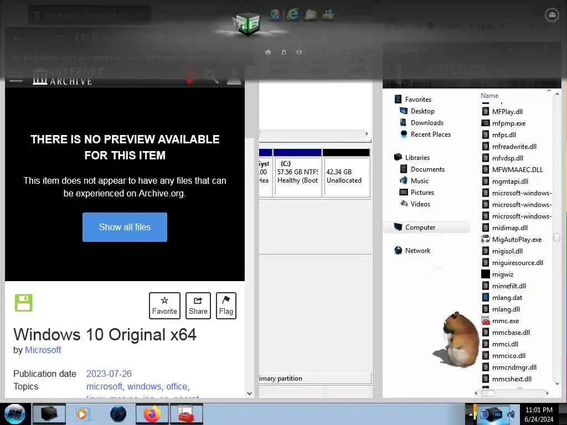Sort by the Name column header
The width and height of the screenshot is (567, 425).
click(x=489, y=95)
